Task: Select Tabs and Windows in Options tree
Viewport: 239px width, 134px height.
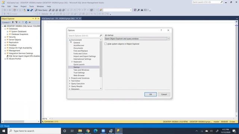Action: tap(81, 70)
